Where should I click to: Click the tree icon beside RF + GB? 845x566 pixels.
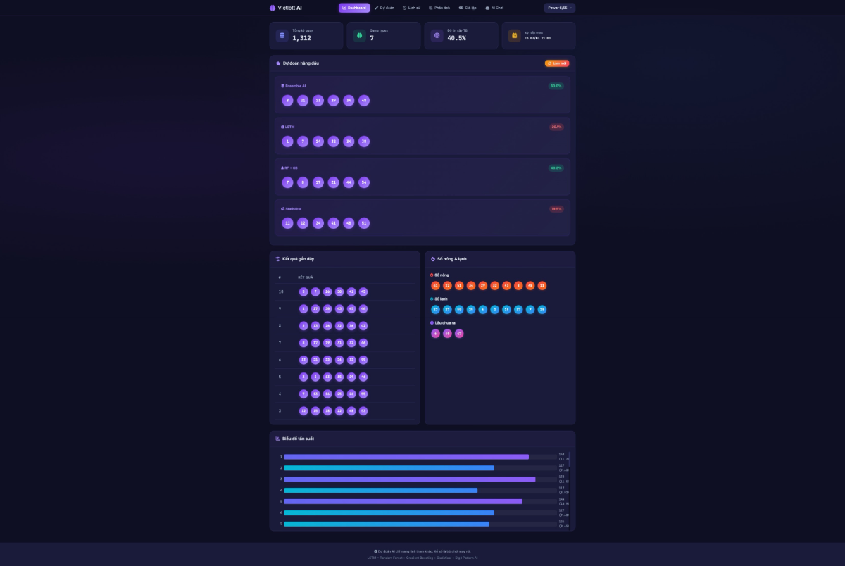(x=282, y=168)
